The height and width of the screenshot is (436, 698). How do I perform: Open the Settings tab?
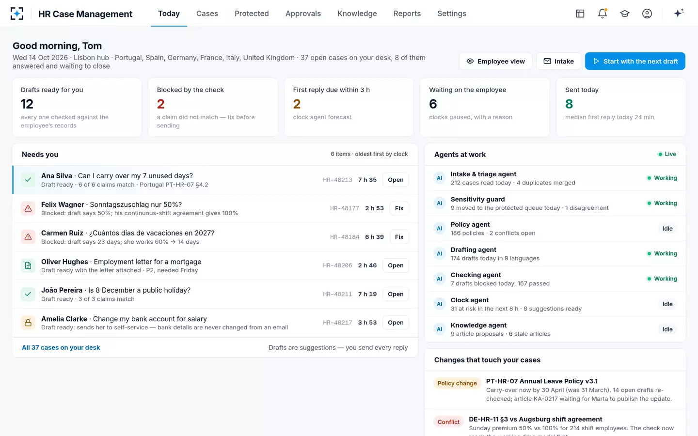point(452,14)
